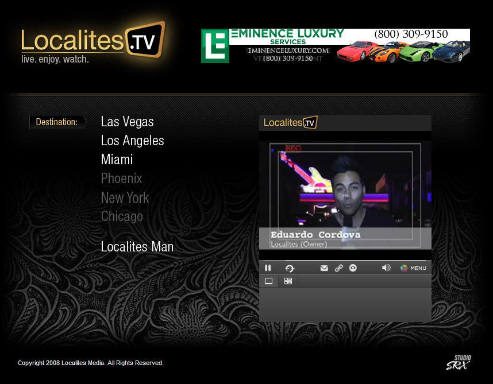Toggle the single video view icon
The image size is (493, 384).
click(268, 281)
